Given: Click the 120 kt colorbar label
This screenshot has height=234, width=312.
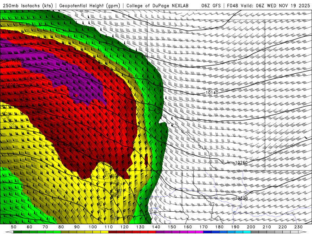Looking at the screenshot, I should tap(124, 227).
